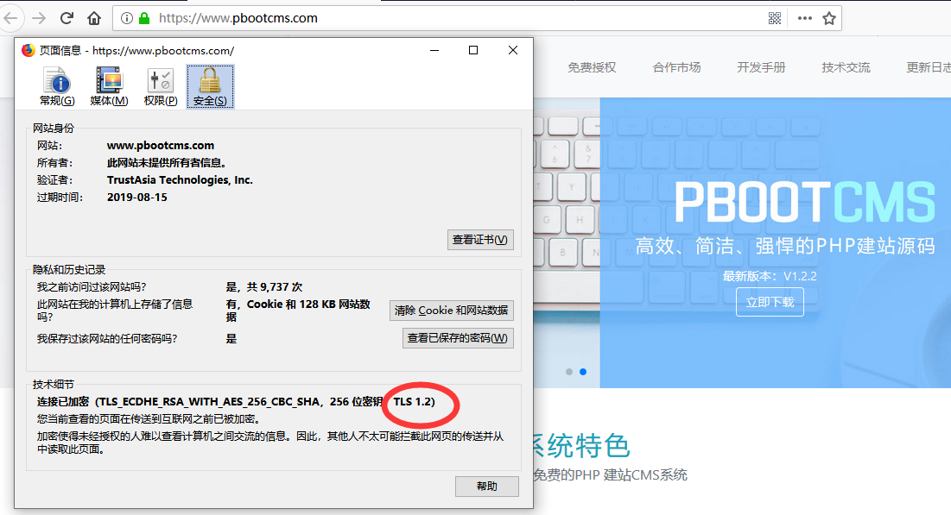The width and height of the screenshot is (951, 515).
Task: Switch to the 常规(G) tab
Action: coord(57,87)
